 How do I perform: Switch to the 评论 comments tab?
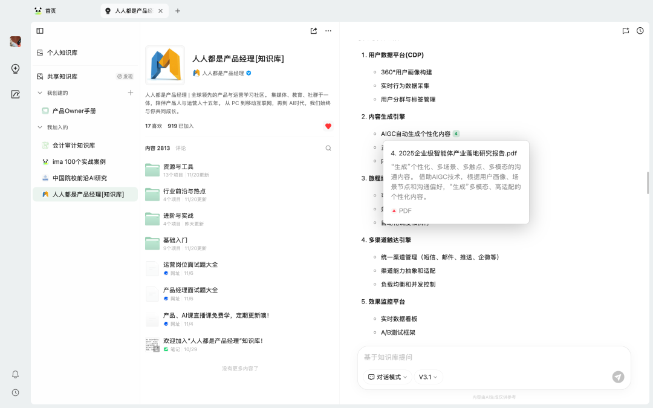pos(181,148)
